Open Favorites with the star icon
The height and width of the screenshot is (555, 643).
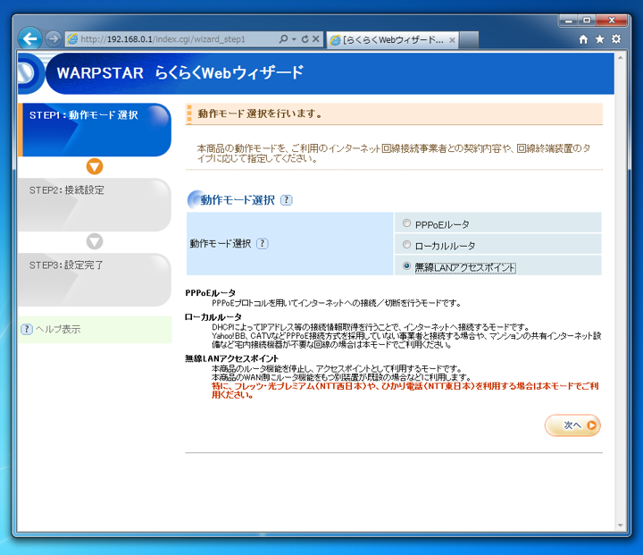599,39
